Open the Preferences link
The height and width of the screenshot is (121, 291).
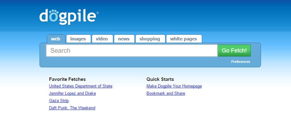[x=240, y=62]
